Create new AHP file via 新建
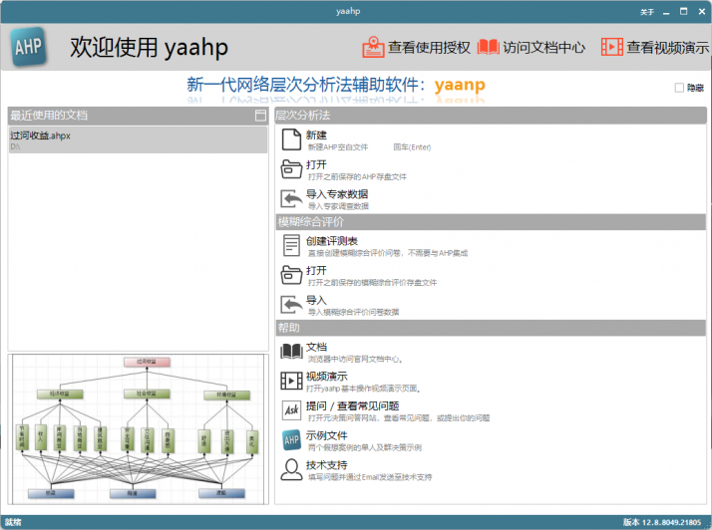 [x=316, y=134]
